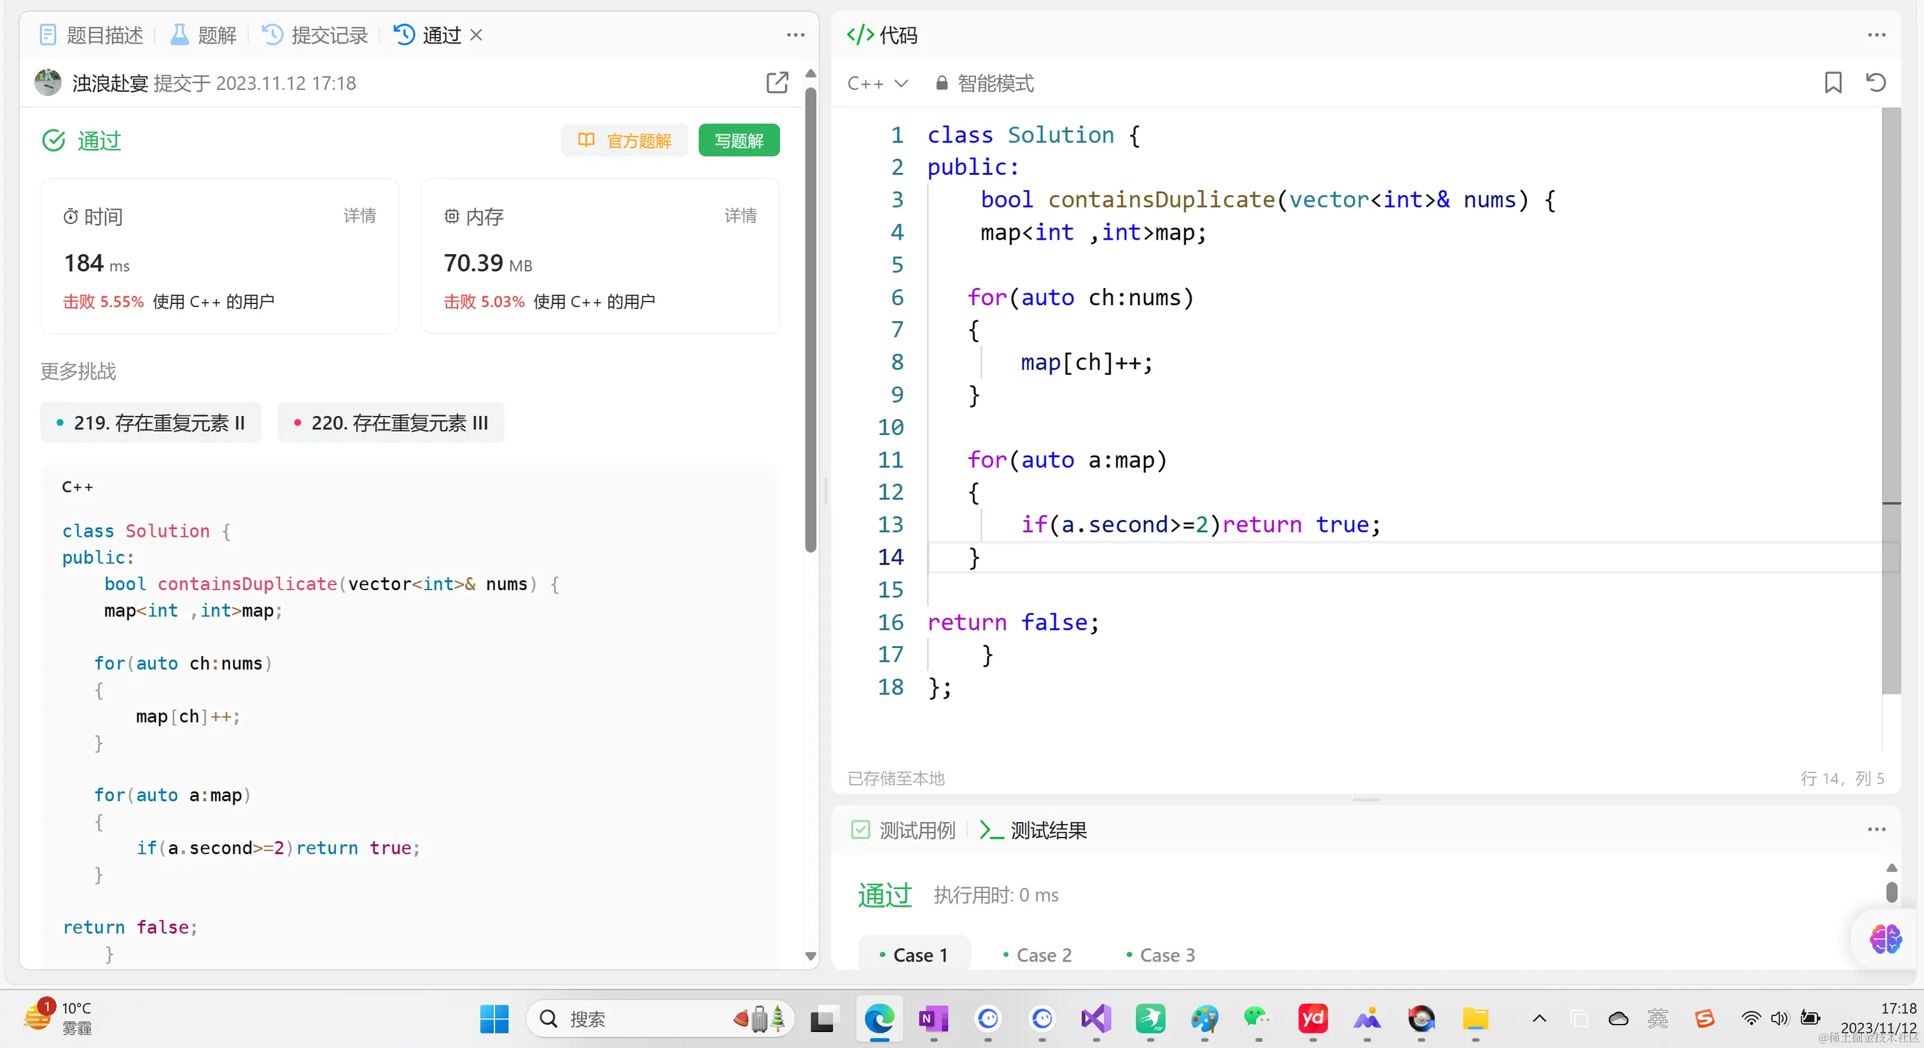The width and height of the screenshot is (1924, 1048).
Task: Select the Case 3 test case
Action: pos(1161,955)
